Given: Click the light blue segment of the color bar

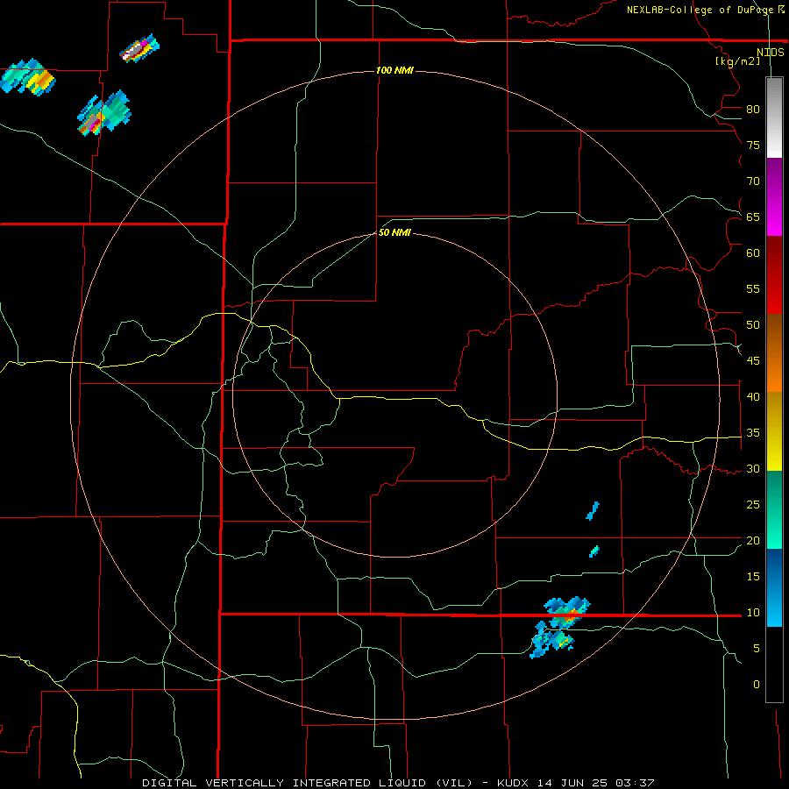Looking at the screenshot, I should (774, 587).
